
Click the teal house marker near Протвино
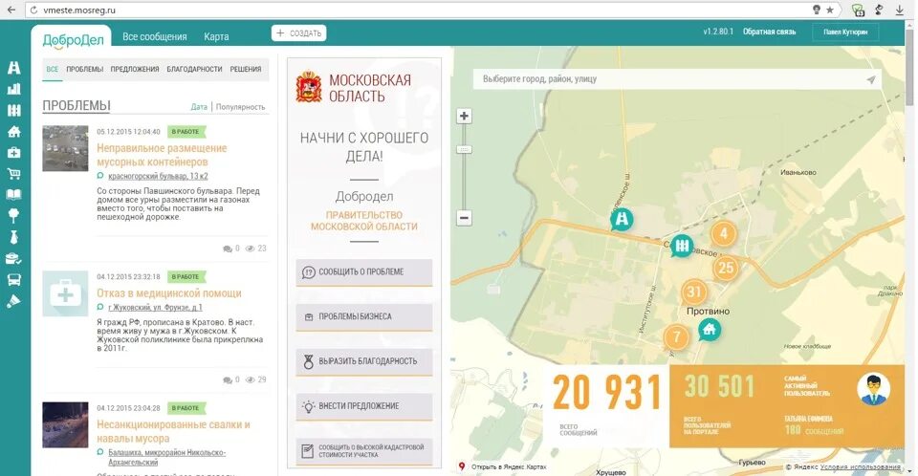pyautogui.click(x=710, y=330)
